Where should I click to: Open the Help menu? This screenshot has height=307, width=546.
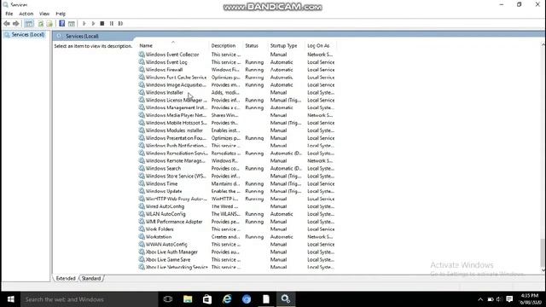pyautogui.click(x=61, y=14)
